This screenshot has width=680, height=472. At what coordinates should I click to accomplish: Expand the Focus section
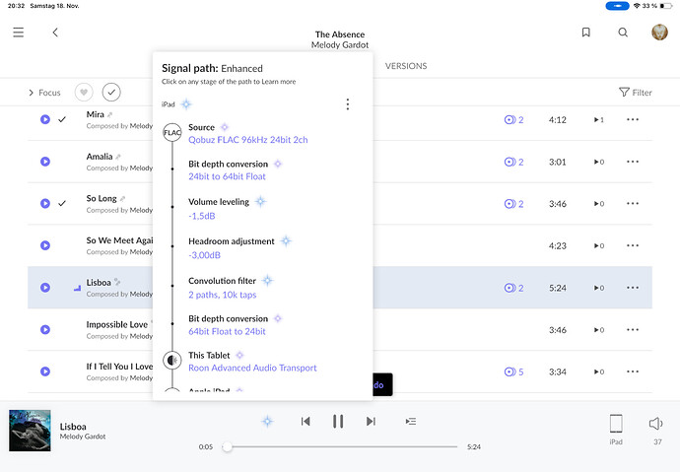click(x=44, y=93)
